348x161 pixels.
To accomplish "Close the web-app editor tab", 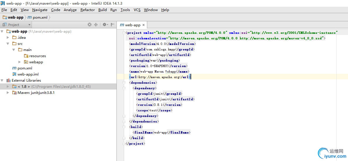I will (144, 25).
